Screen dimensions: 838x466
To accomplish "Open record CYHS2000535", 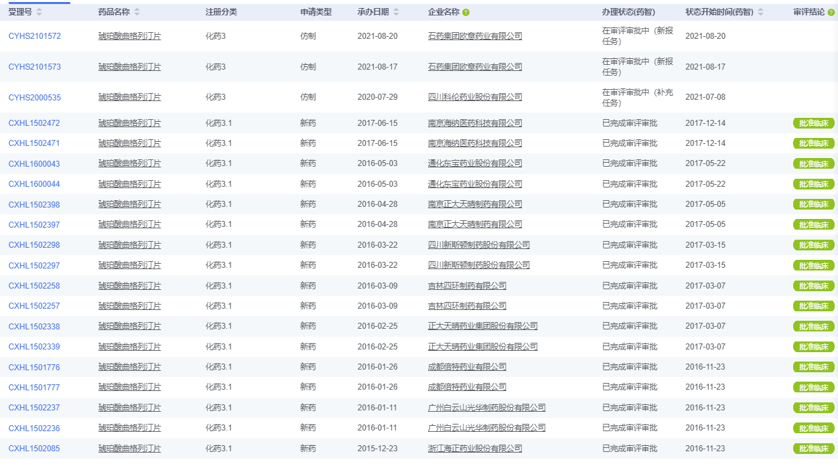I will [x=34, y=98].
